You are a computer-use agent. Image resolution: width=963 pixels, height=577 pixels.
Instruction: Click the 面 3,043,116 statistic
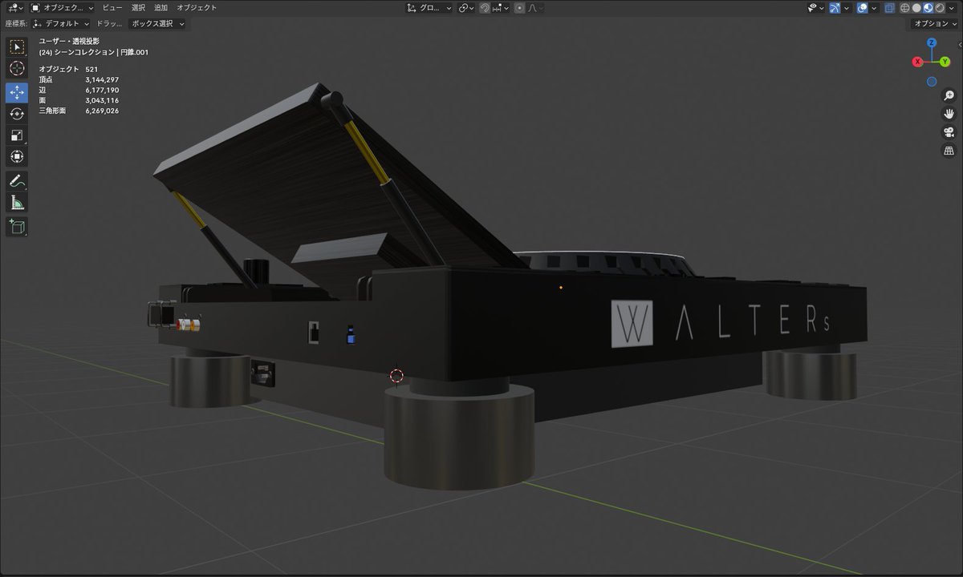tap(79, 101)
